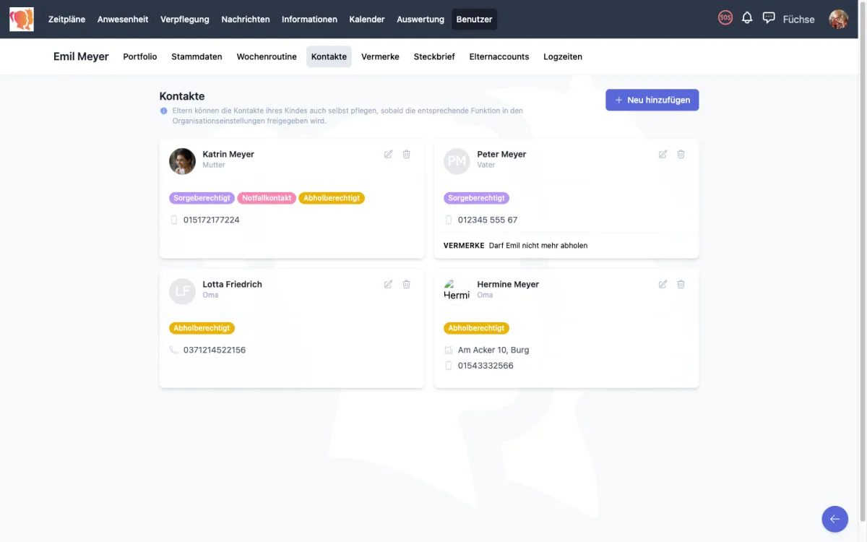This screenshot has width=867, height=542.
Task: Click the Notfallkontakt tag
Action: [267, 198]
